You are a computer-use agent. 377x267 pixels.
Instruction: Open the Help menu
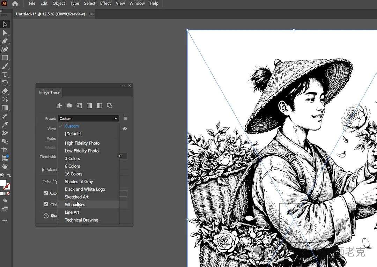(154, 3)
